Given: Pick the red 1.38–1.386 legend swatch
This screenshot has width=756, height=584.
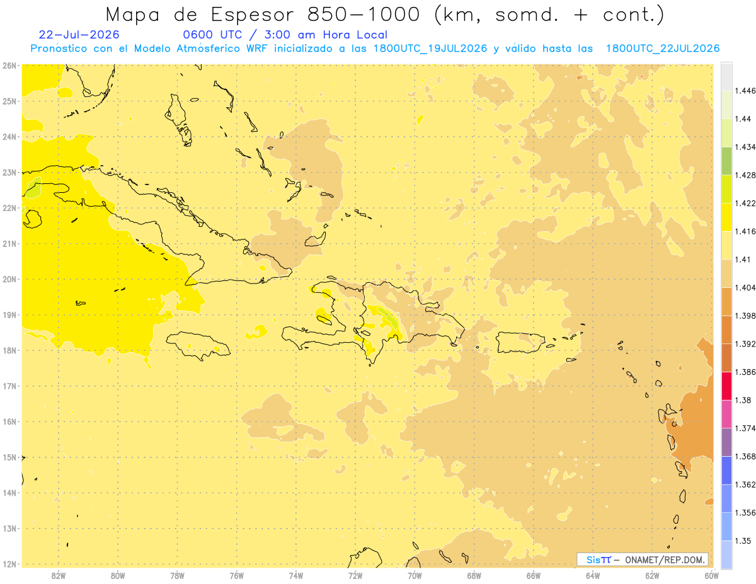Looking at the screenshot, I should (x=726, y=386).
